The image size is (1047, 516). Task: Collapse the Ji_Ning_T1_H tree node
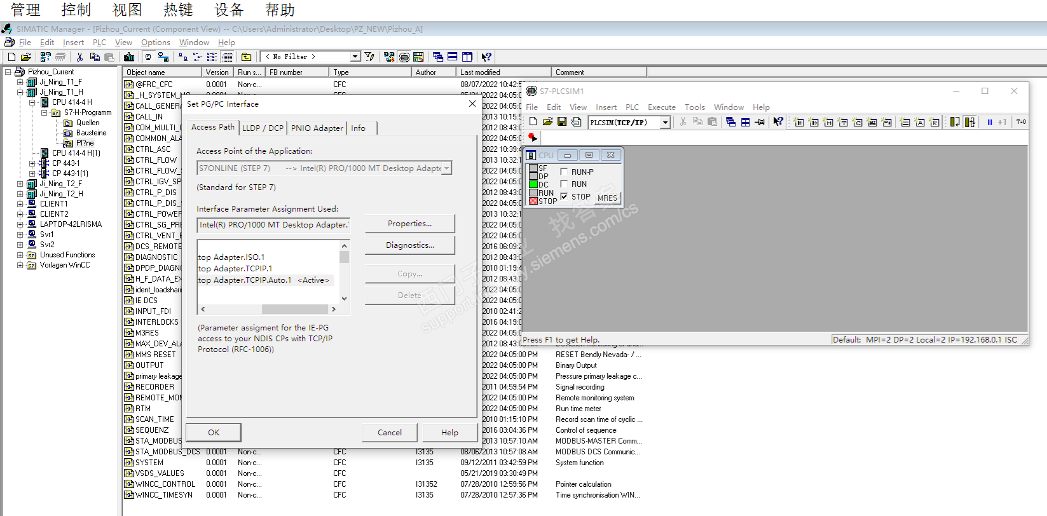(20, 92)
